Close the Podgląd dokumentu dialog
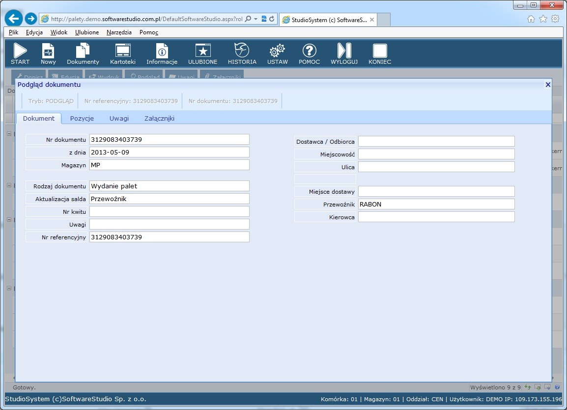567x410 pixels. click(548, 84)
